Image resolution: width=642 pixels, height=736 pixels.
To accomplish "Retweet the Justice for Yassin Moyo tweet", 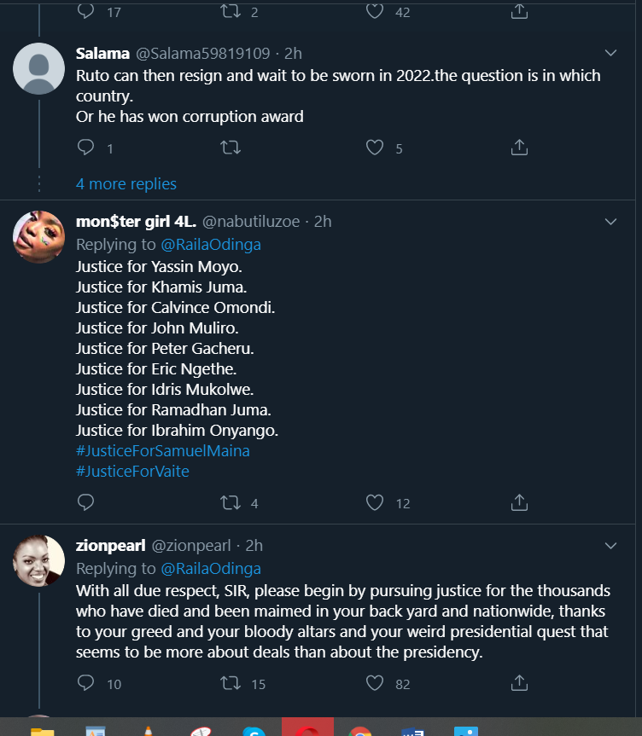I will pos(231,502).
